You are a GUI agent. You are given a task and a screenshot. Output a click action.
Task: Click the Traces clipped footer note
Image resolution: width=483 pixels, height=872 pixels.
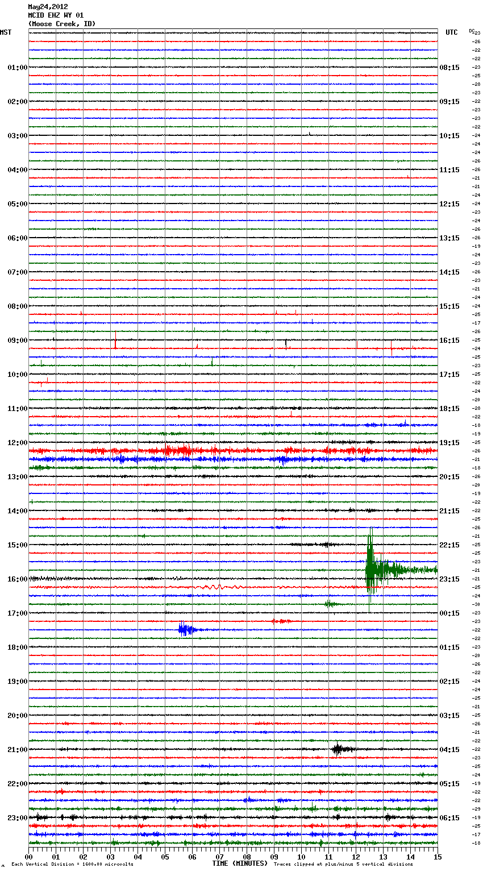pyautogui.click(x=343, y=865)
